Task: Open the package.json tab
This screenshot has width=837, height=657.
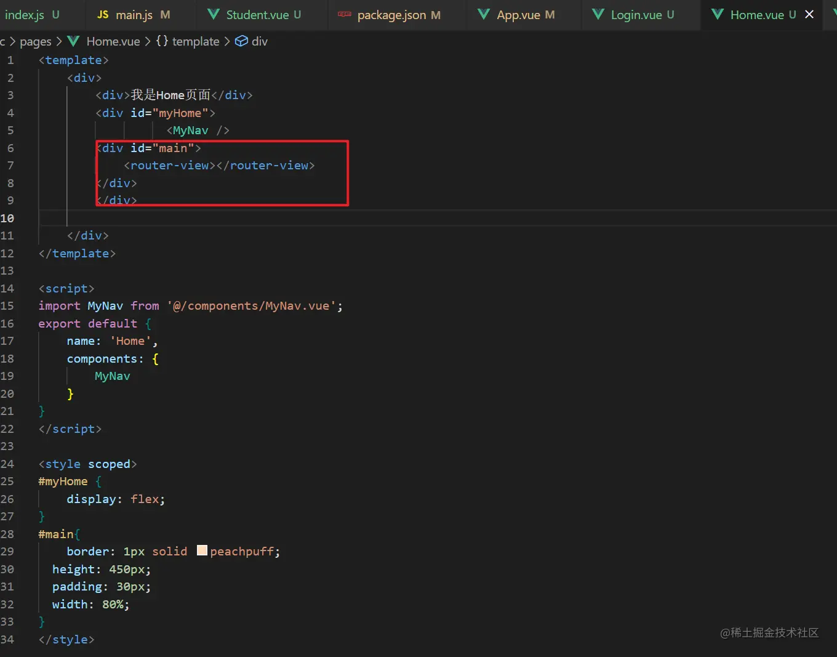Action: point(391,15)
